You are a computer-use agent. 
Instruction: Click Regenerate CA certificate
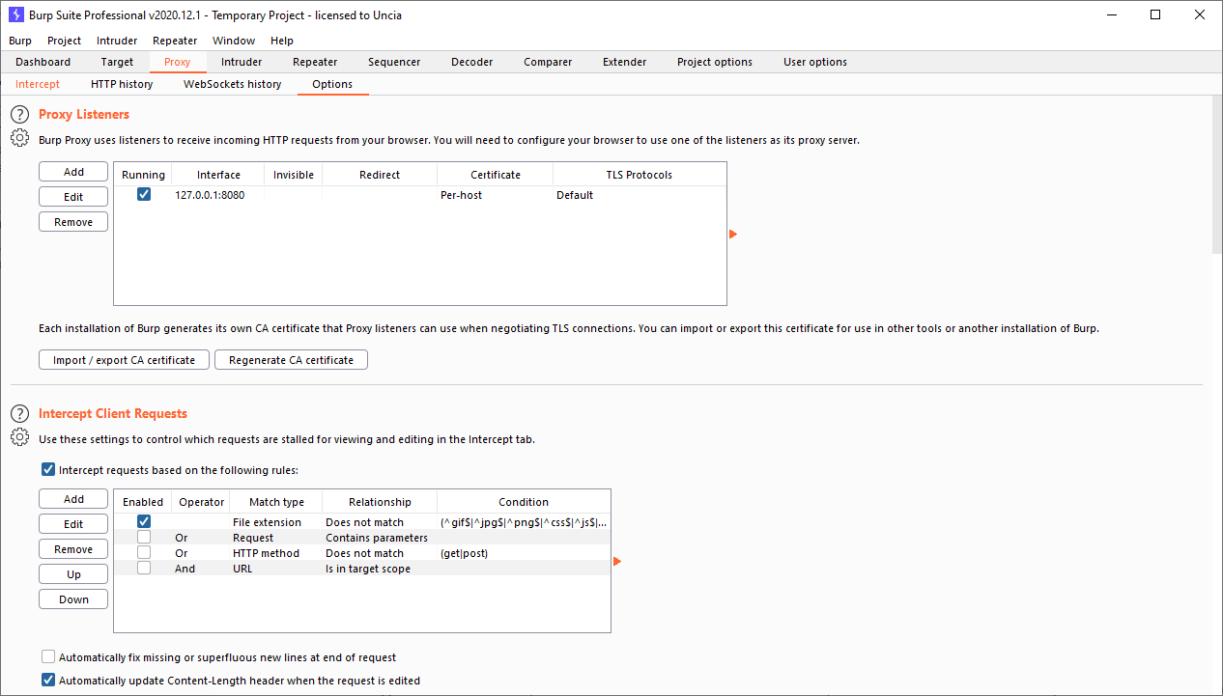coord(291,360)
